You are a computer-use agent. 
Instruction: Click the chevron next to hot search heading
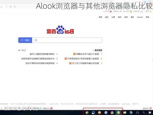coord(93,50)
